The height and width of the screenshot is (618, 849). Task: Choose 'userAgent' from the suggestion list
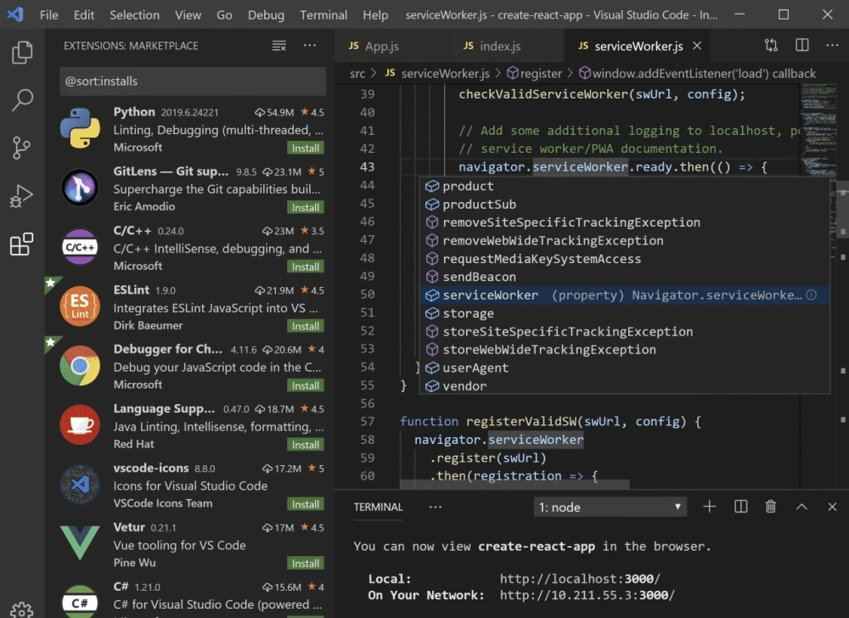625,368
